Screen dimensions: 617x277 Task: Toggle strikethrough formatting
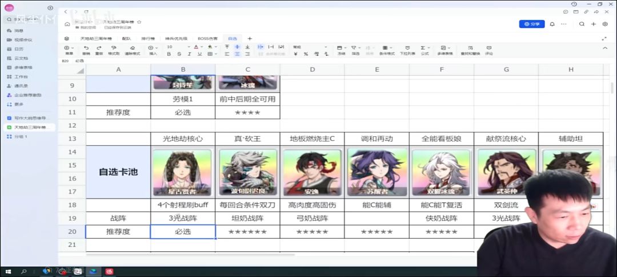[179, 54]
